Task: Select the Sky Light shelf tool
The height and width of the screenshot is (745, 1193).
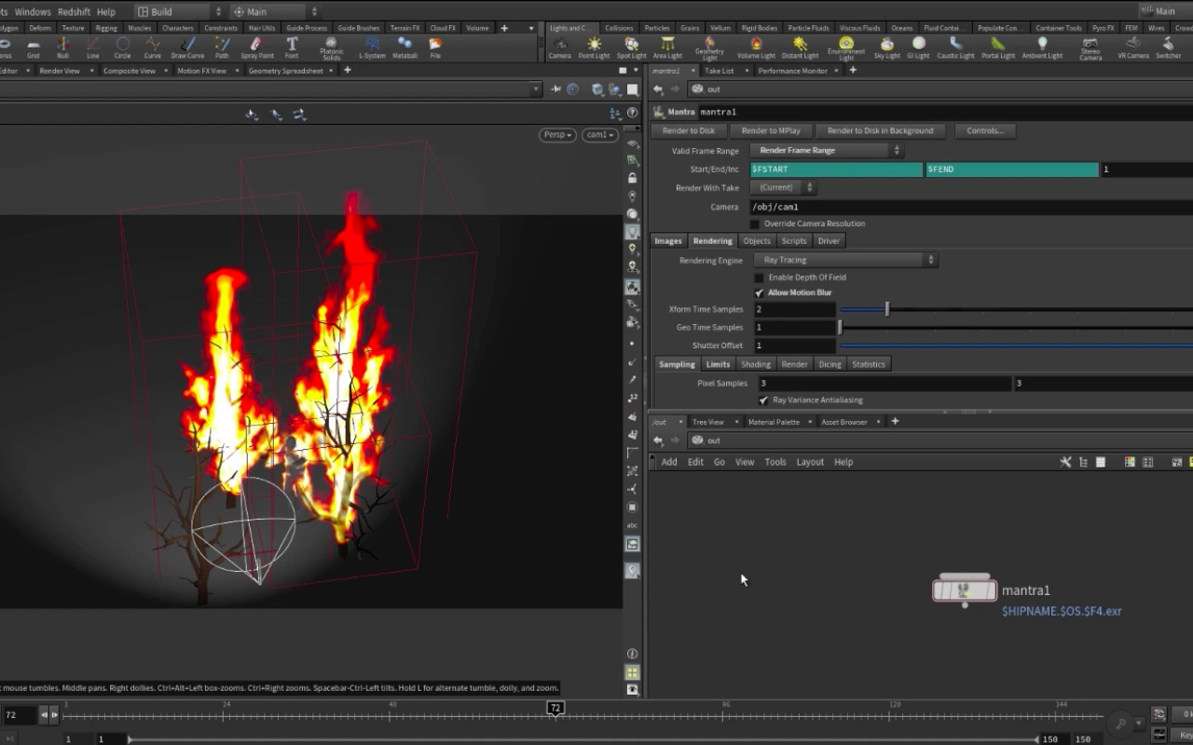Action: (886, 47)
